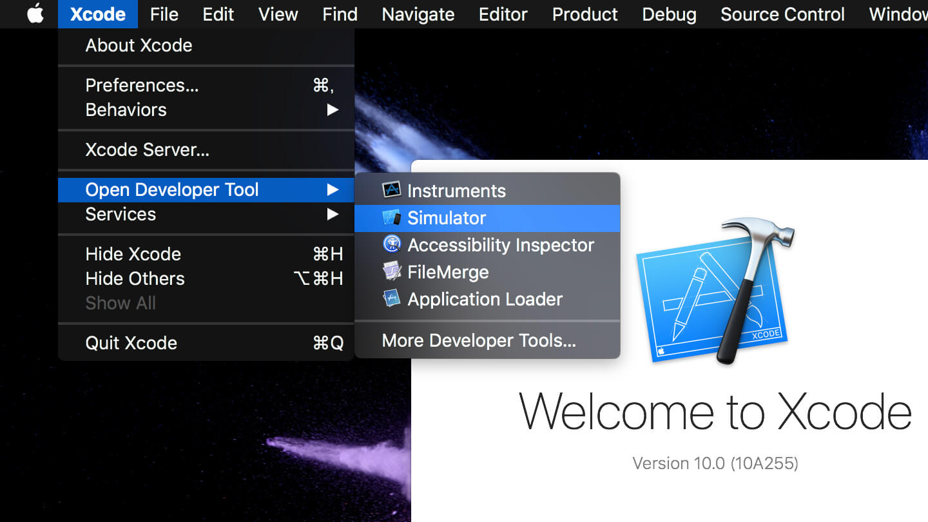Image resolution: width=928 pixels, height=522 pixels.
Task: Choose Hide Others
Action: point(135,279)
